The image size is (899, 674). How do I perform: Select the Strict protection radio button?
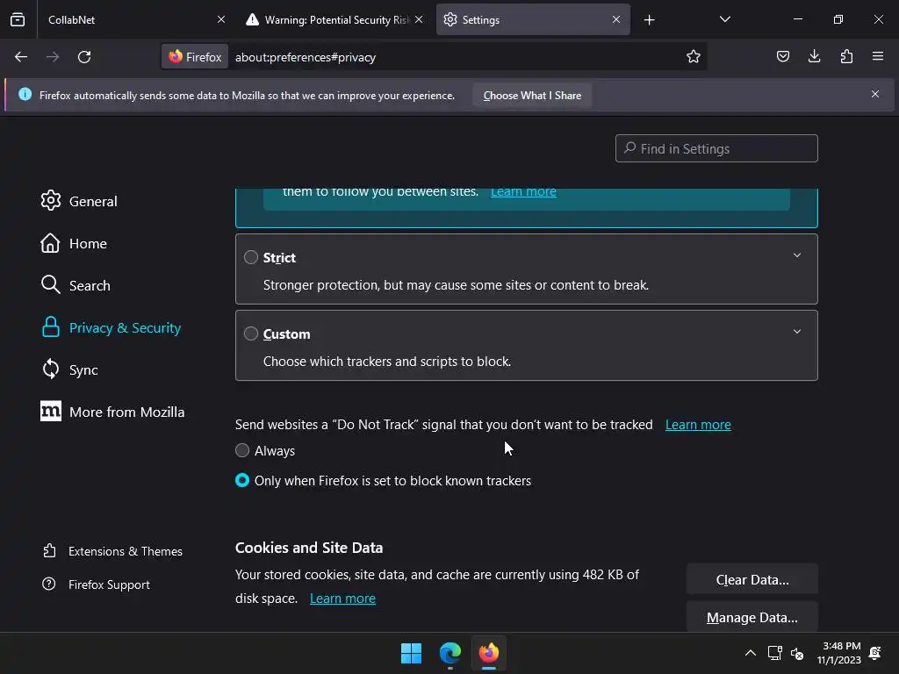pos(250,257)
